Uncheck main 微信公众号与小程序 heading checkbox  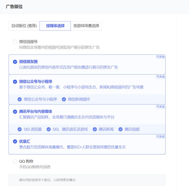(15, 82)
